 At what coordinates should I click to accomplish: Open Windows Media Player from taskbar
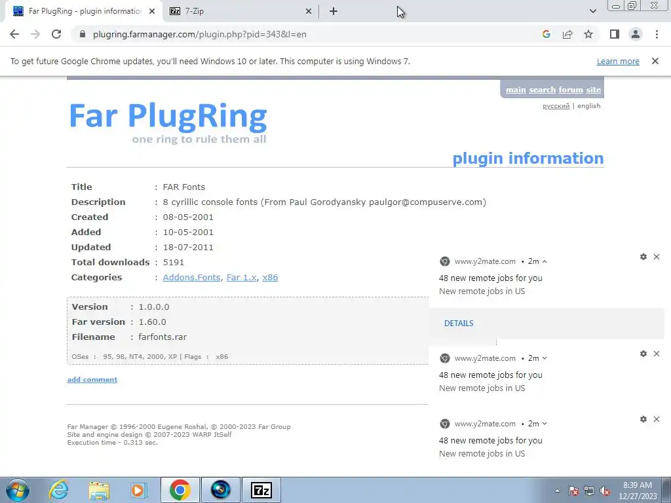click(138, 490)
